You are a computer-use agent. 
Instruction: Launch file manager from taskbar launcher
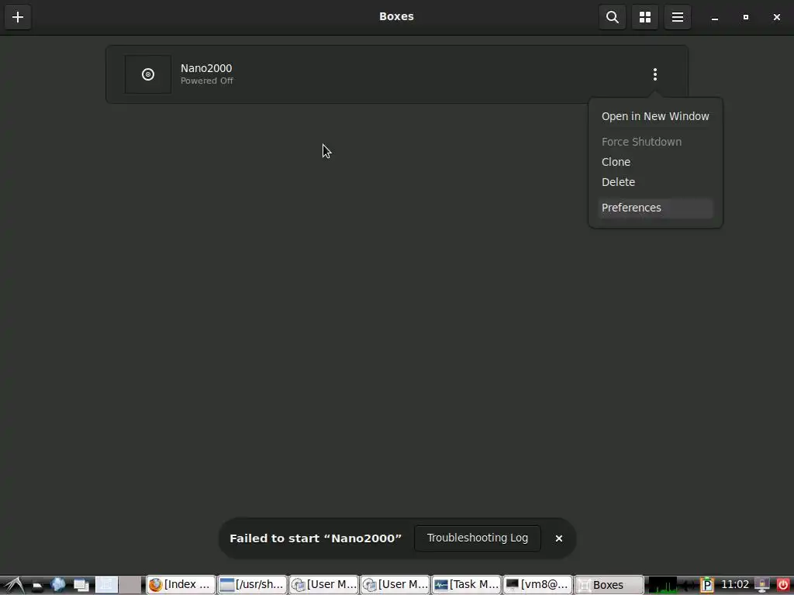(37, 586)
